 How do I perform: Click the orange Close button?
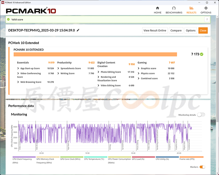(203, 30)
